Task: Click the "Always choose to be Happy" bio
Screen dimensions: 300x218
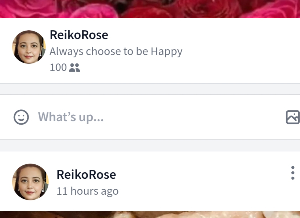Action: [x=116, y=52]
